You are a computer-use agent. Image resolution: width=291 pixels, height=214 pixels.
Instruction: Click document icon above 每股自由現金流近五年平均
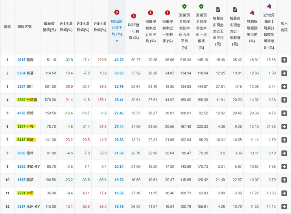[x=218, y=10]
